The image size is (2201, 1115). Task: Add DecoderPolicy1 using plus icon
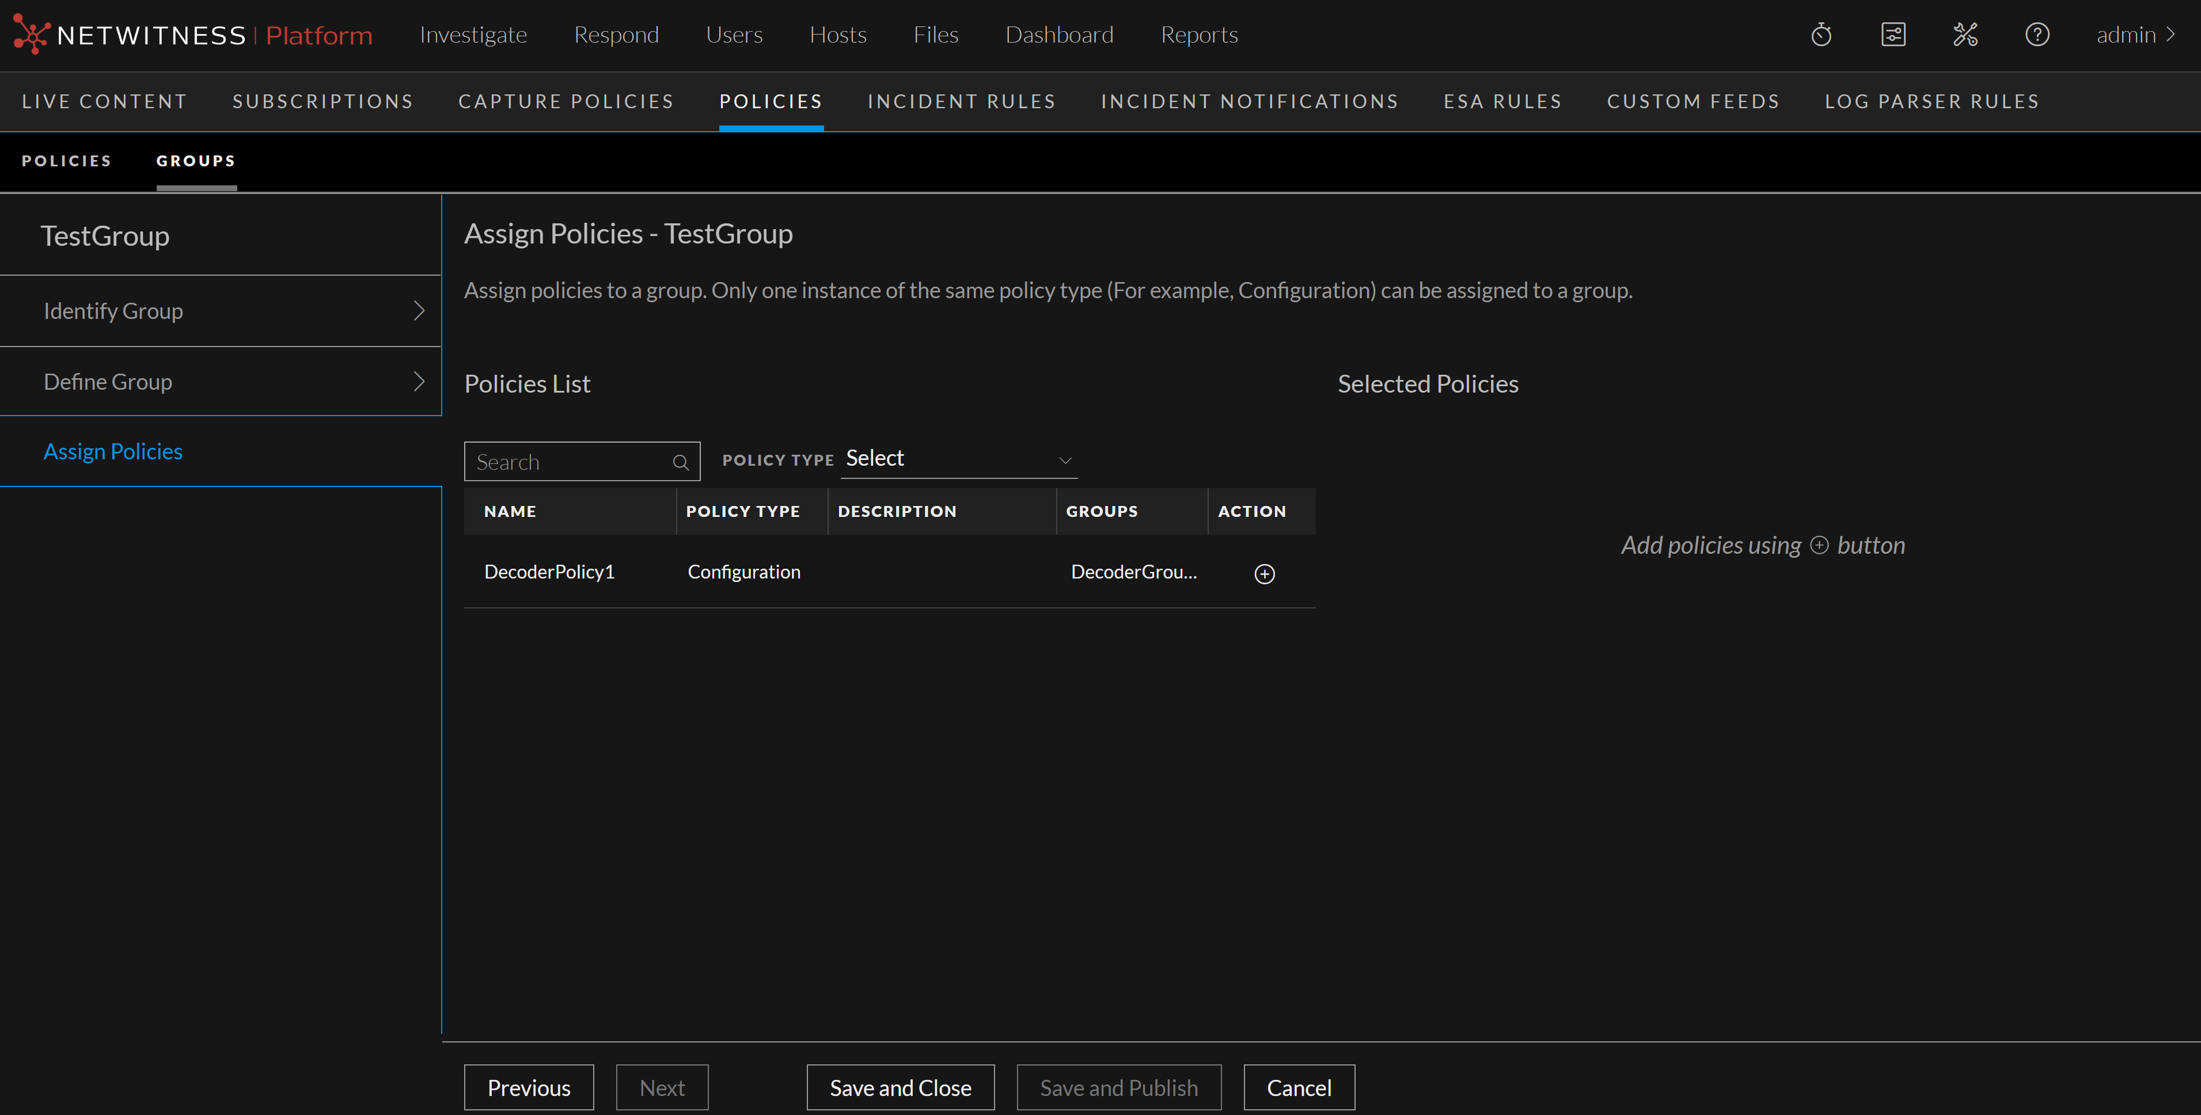click(1263, 574)
